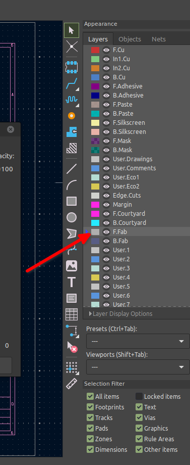Toggle visibility of User.Drawings layer
This screenshot has height=465, width=190.
(106, 159)
